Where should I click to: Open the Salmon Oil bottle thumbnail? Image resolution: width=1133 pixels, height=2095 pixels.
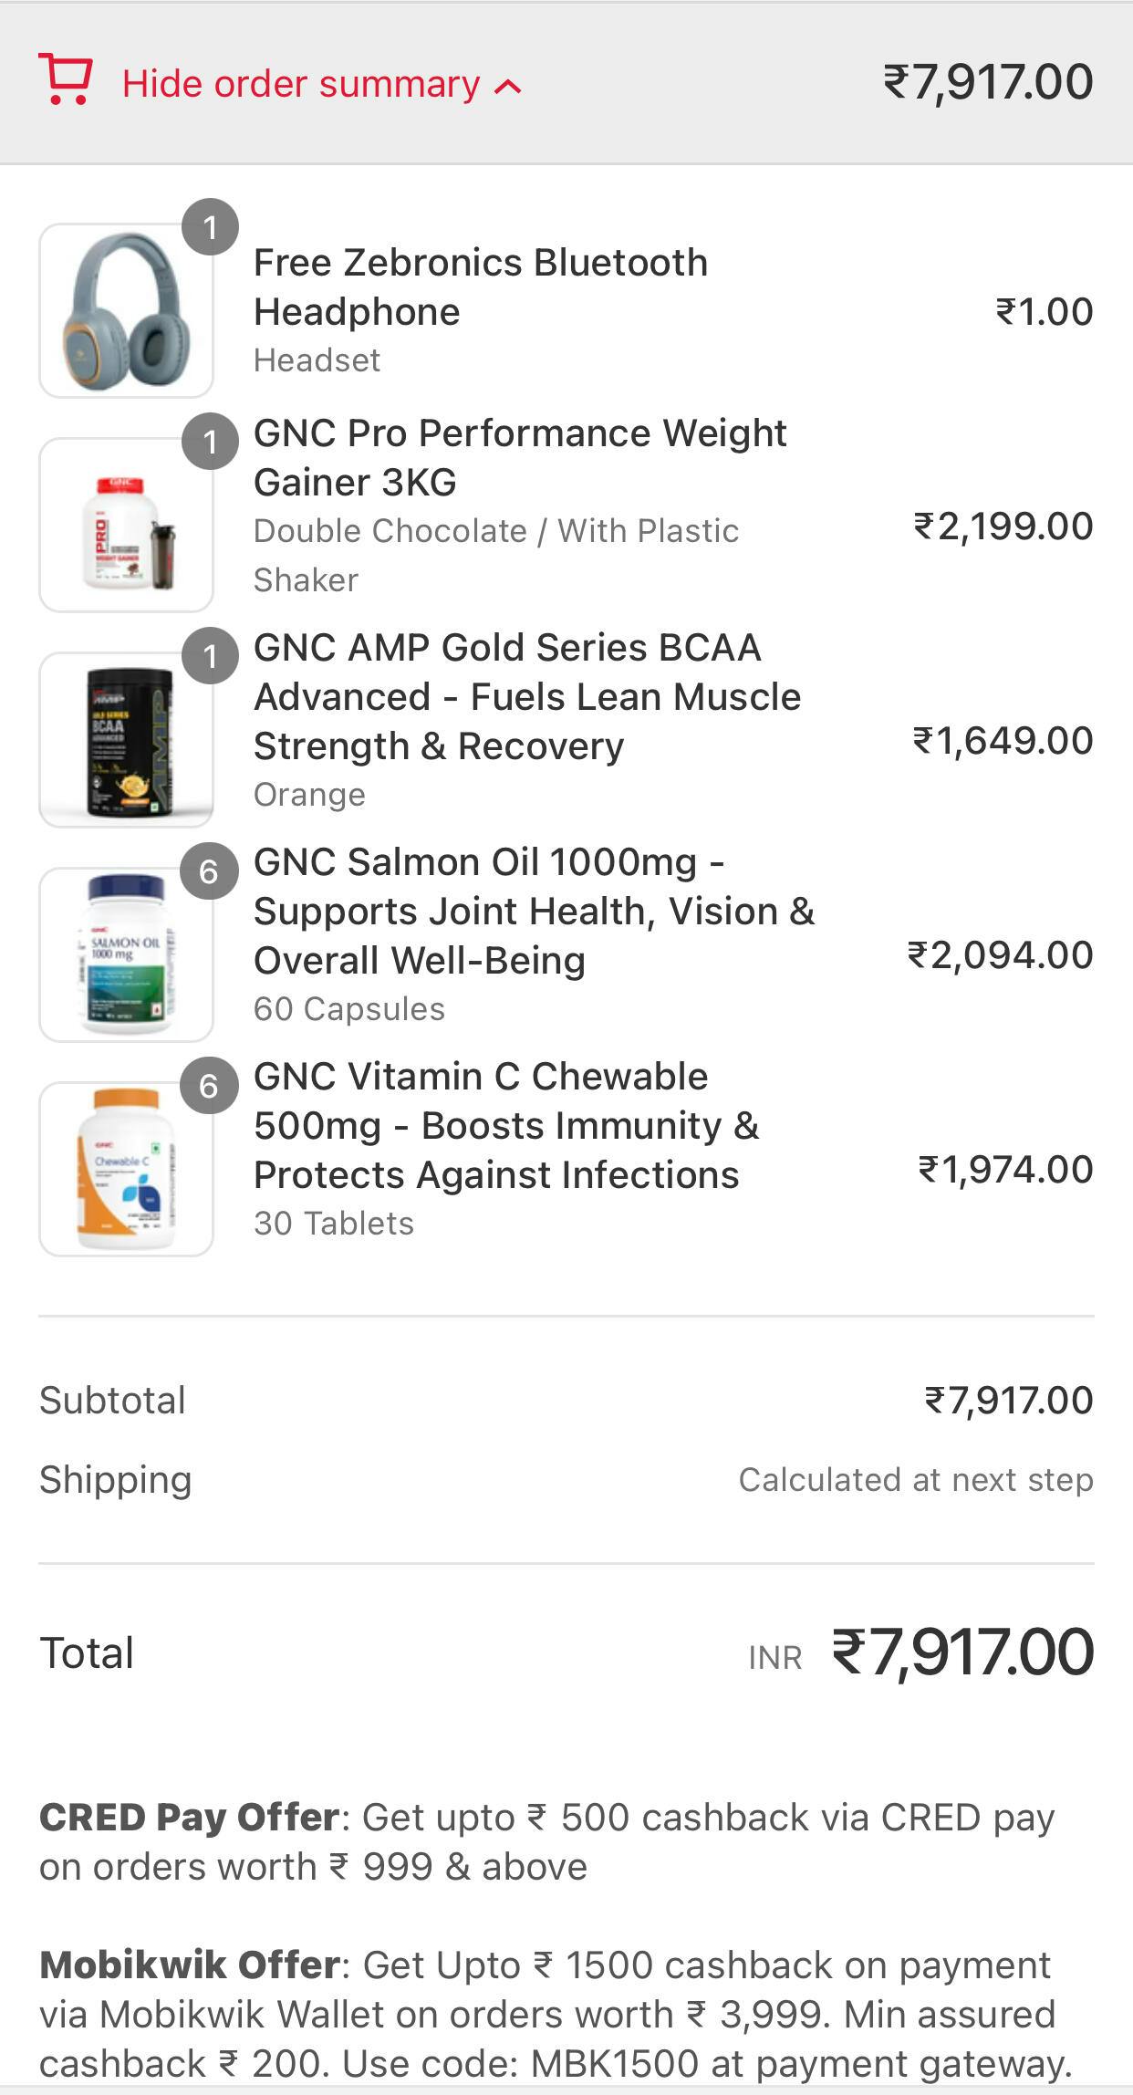(126, 954)
